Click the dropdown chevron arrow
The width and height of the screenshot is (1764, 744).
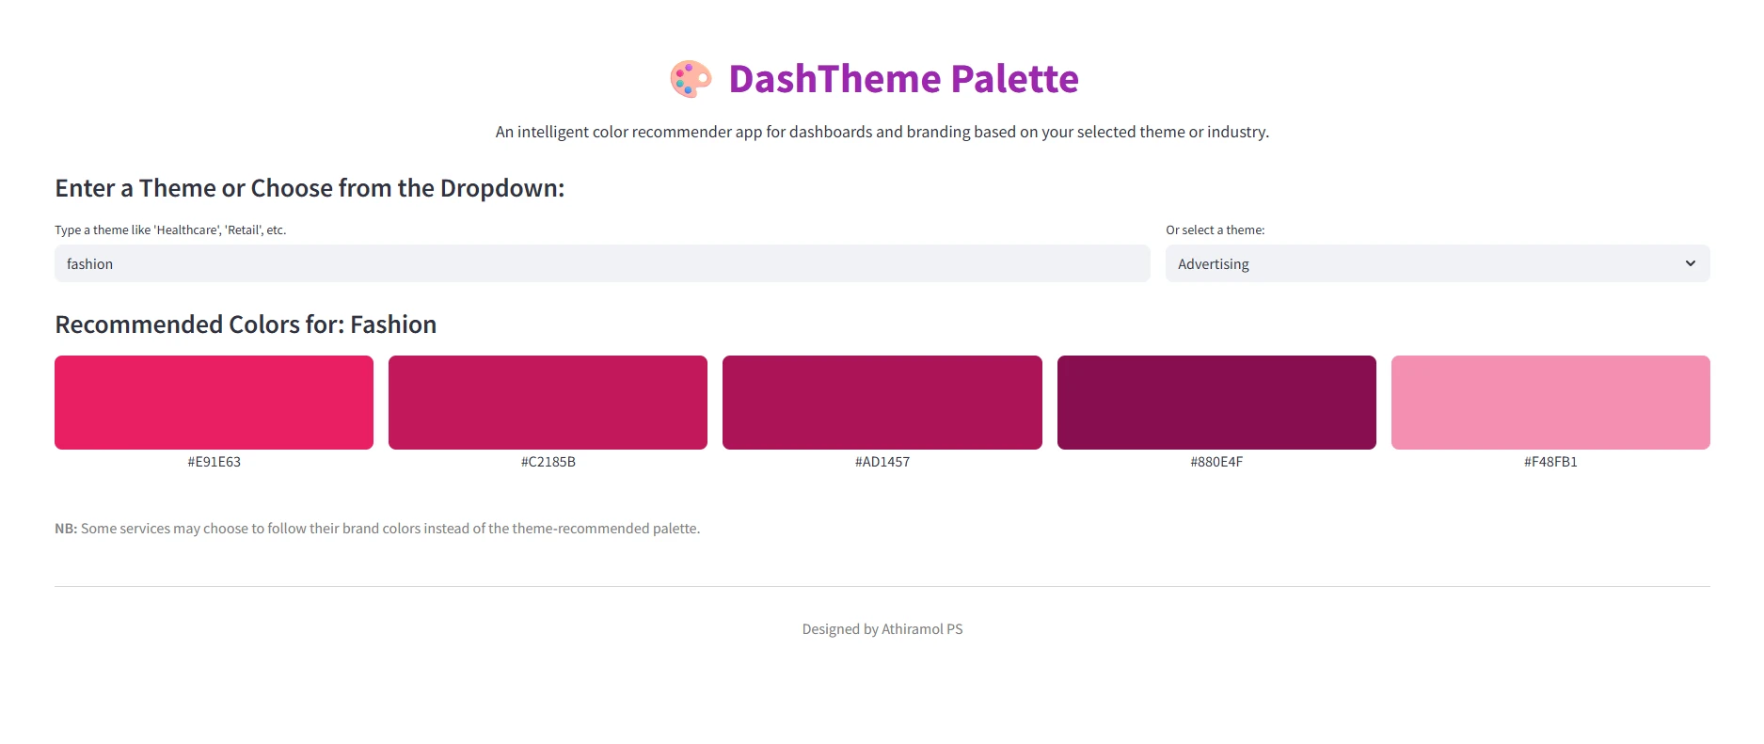[x=1691, y=263]
